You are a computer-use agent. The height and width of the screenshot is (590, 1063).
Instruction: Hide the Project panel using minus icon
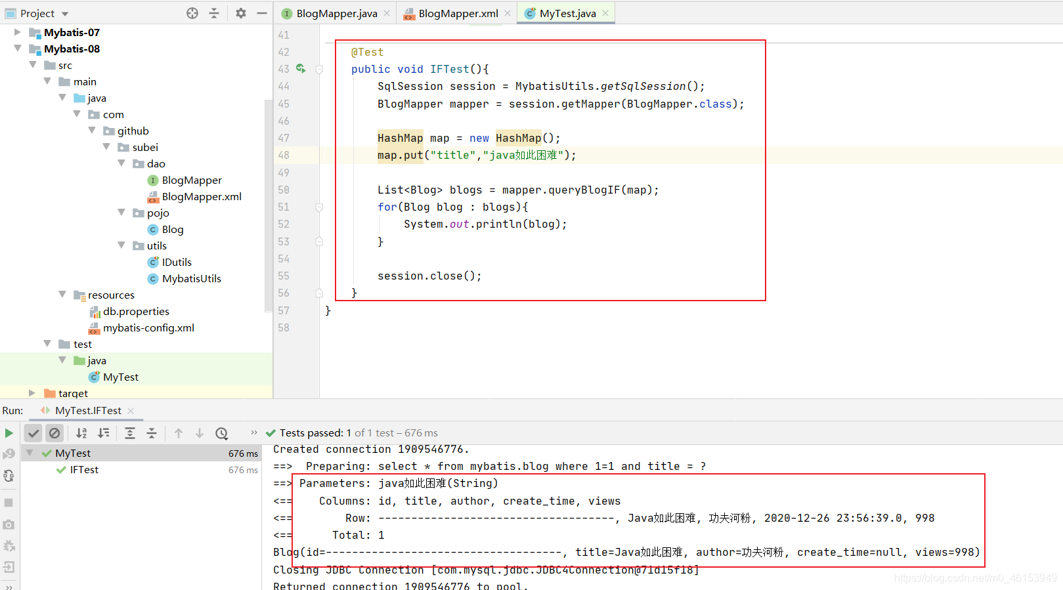tap(262, 13)
